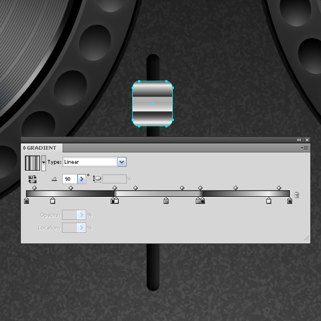Select the midpoint diamond above the right stop pair
The height and width of the screenshot is (321, 321).
point(200,188)
